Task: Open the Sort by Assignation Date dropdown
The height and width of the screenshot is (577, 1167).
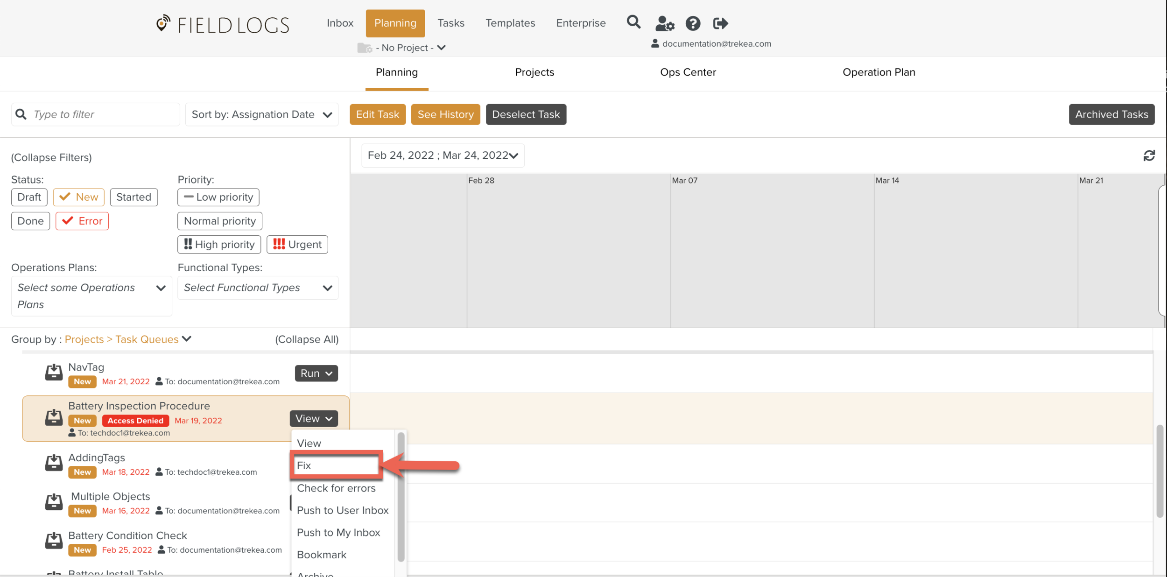Action: tap(261, 114)
